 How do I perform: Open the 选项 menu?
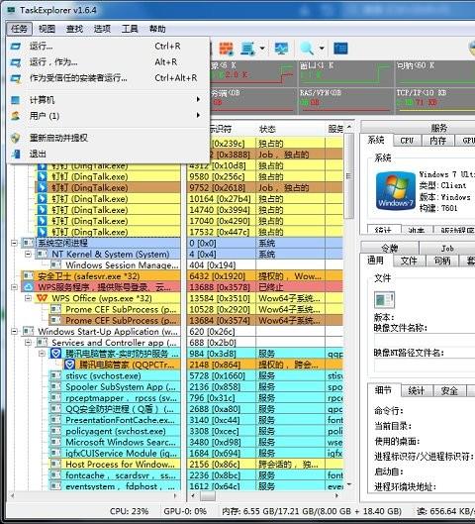tap(102, 29)
